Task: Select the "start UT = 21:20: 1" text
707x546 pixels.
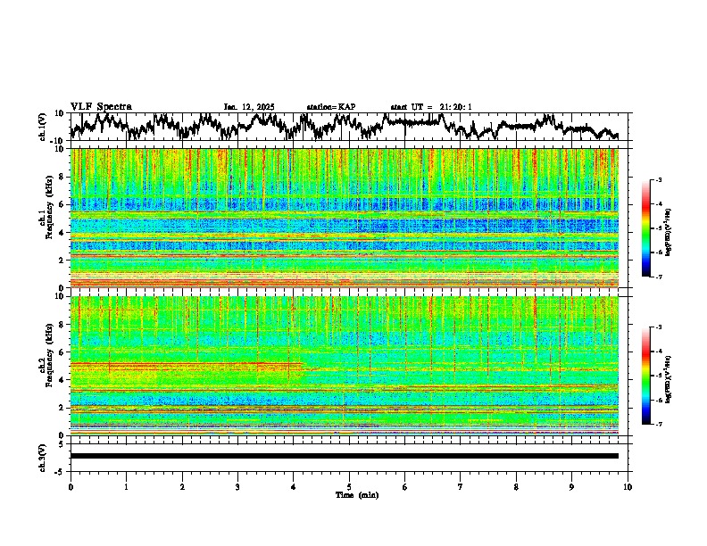Action: [x=431, y=107]
